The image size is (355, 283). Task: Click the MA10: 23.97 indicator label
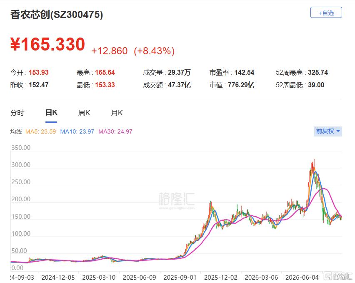pos(77,131)
